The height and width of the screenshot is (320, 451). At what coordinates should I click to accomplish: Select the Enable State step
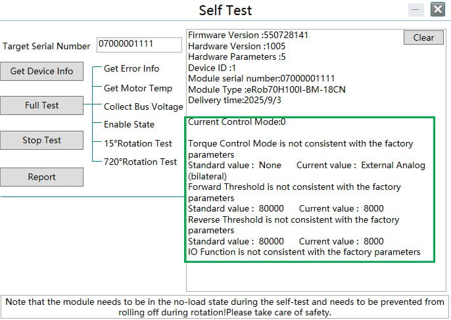point(129,124)
